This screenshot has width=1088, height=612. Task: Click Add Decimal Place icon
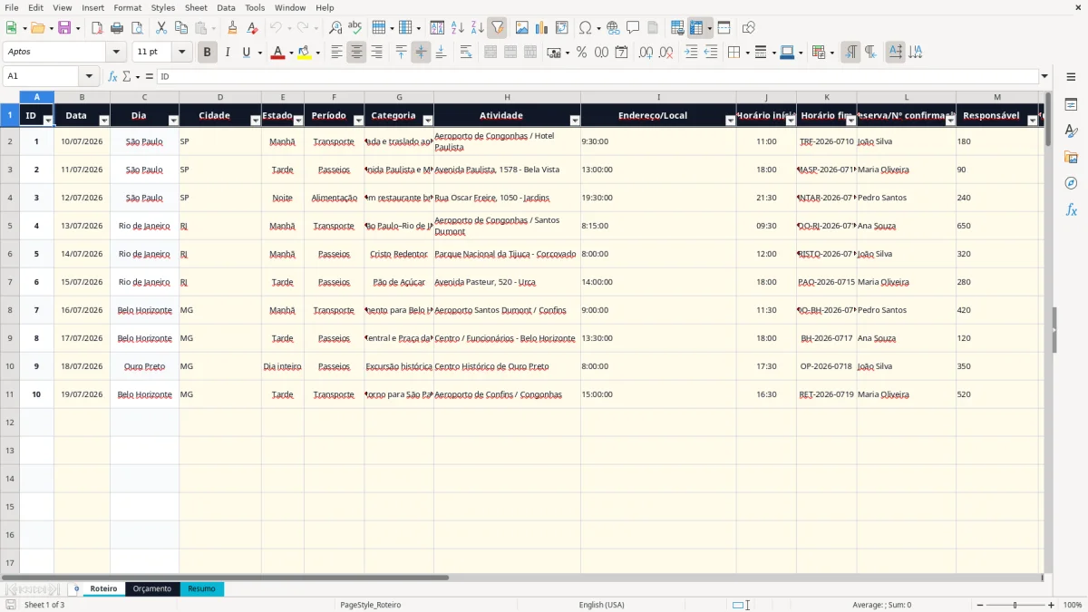pyautogui.click(x=646, y=53)
